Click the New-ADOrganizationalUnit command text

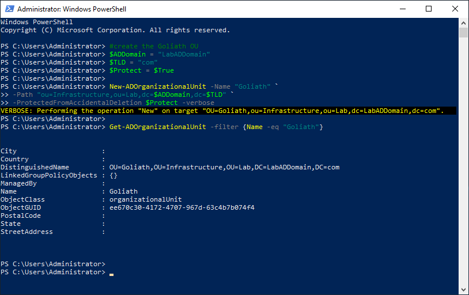pos(157,86)
